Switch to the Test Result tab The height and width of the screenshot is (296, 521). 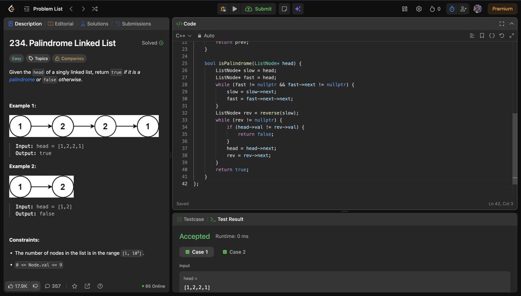(227, 219)
